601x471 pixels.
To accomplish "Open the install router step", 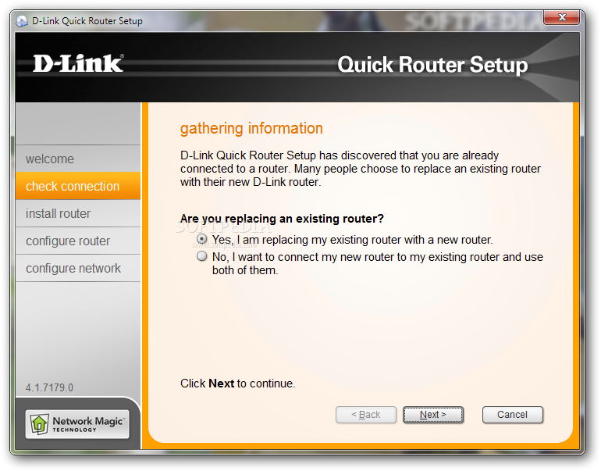I will click(x=78, y=213).
